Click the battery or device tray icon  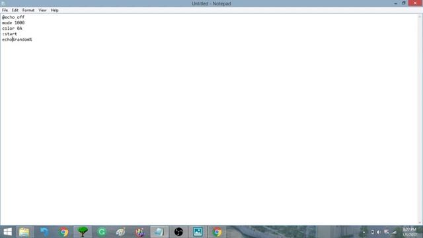pyautogui.click(x=372, y=232)
